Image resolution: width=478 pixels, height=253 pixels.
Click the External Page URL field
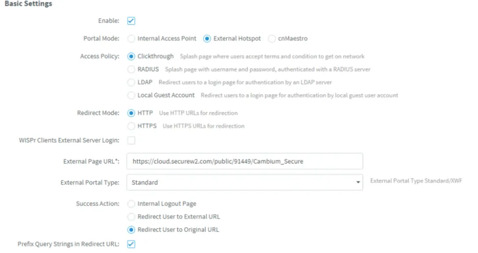click(x=245, y=161)
